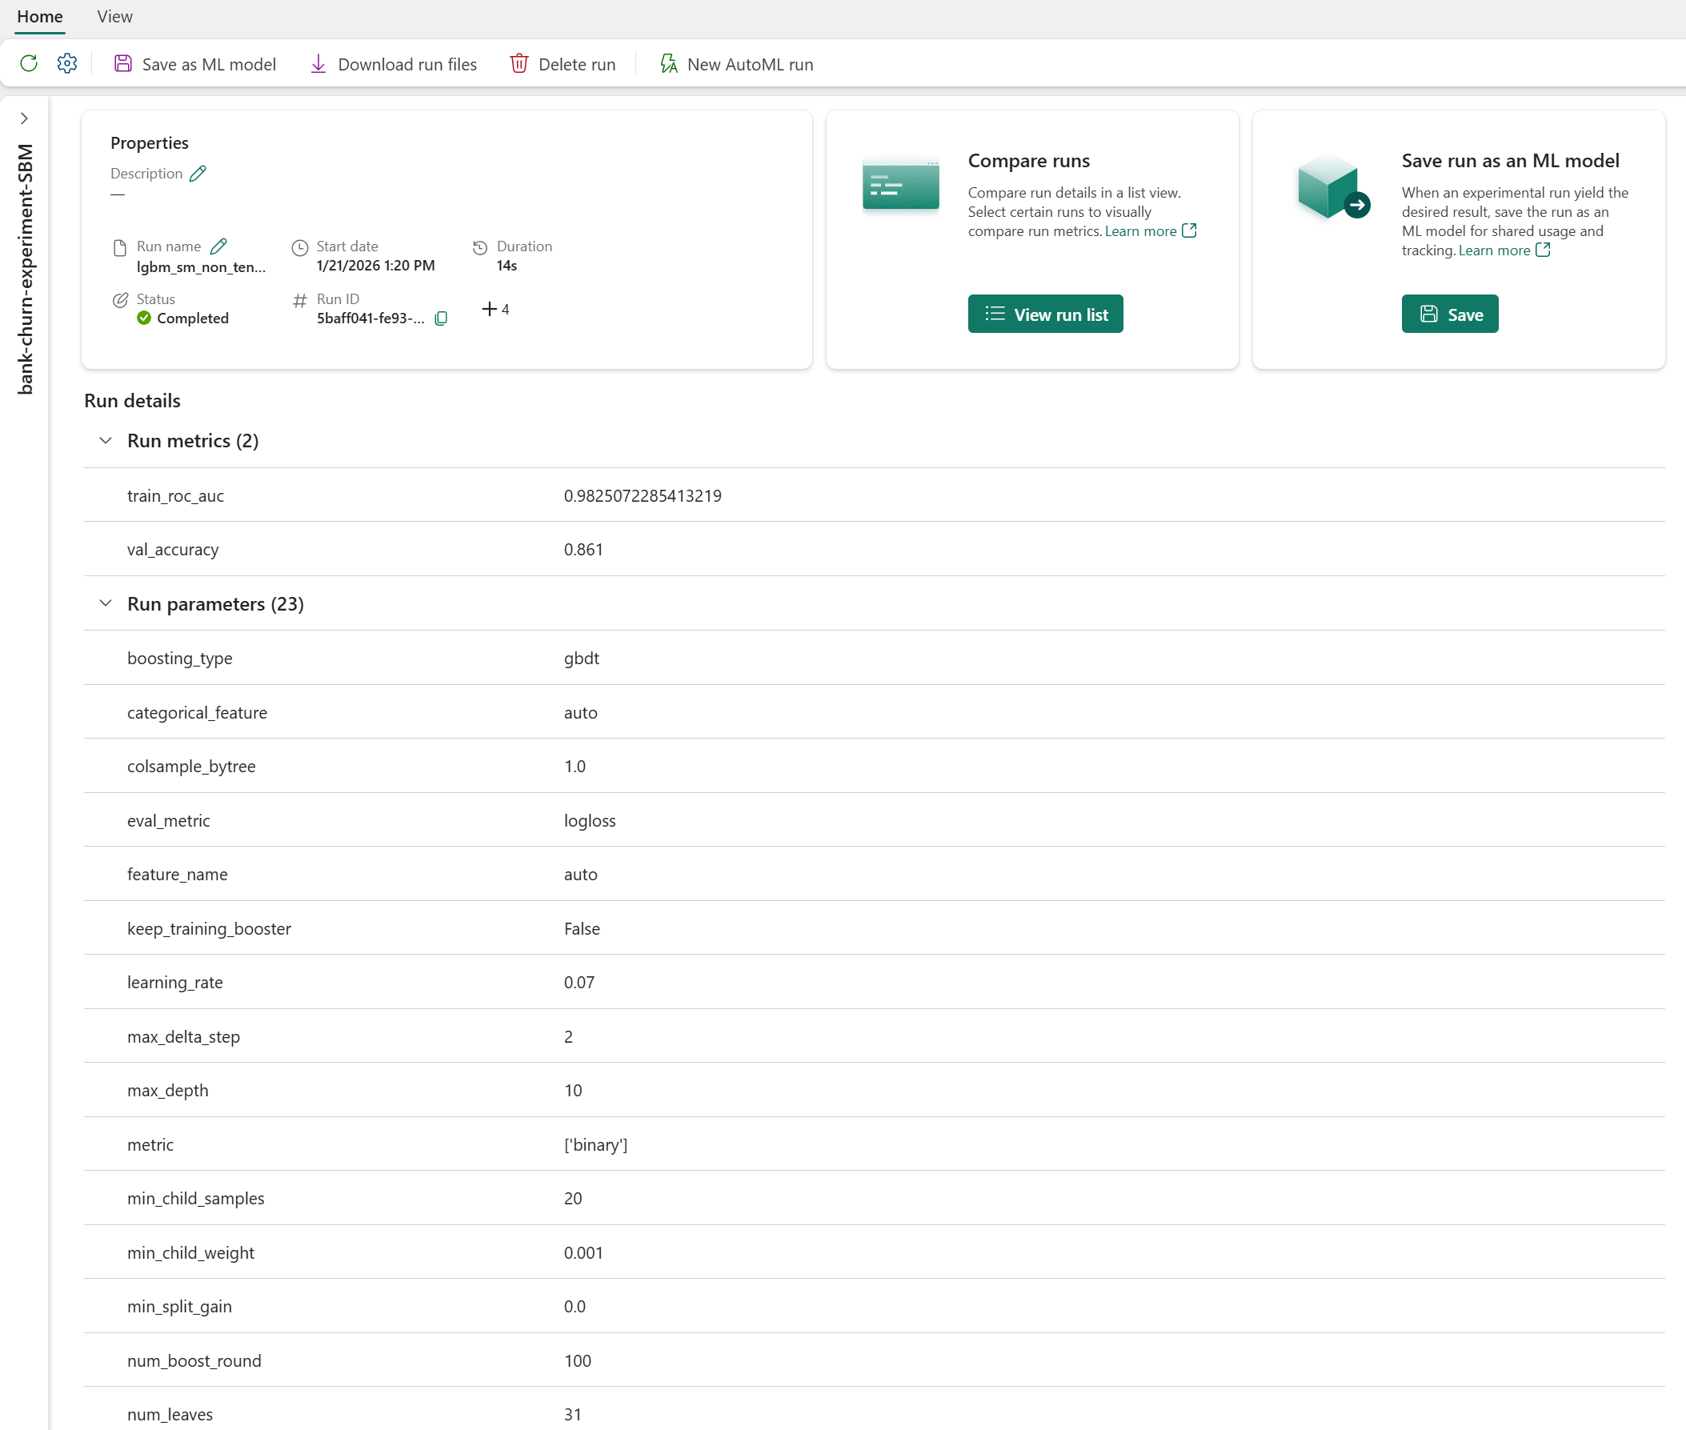Edit the Description with the pencil icon
1686x1430 pixels.
tap(197, 173)
